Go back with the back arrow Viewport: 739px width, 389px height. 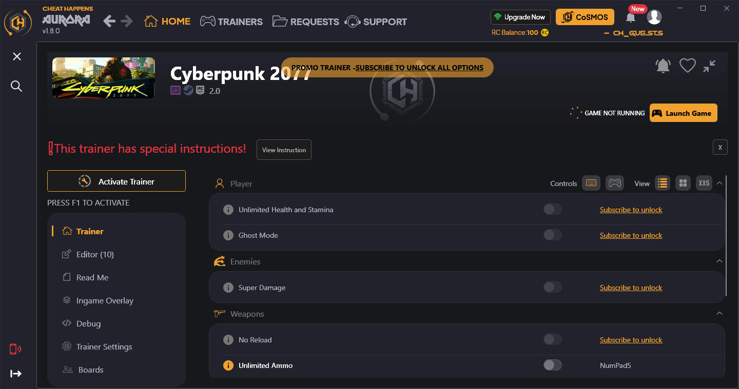pos(109,21)
